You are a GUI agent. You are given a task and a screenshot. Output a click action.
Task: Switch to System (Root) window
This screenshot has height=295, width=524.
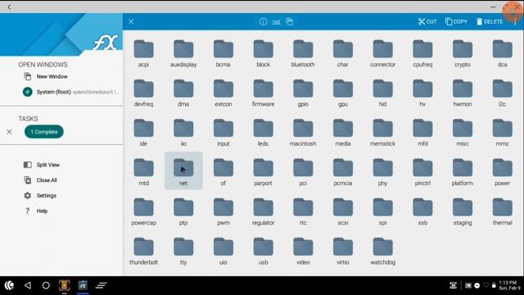point(70,92)
